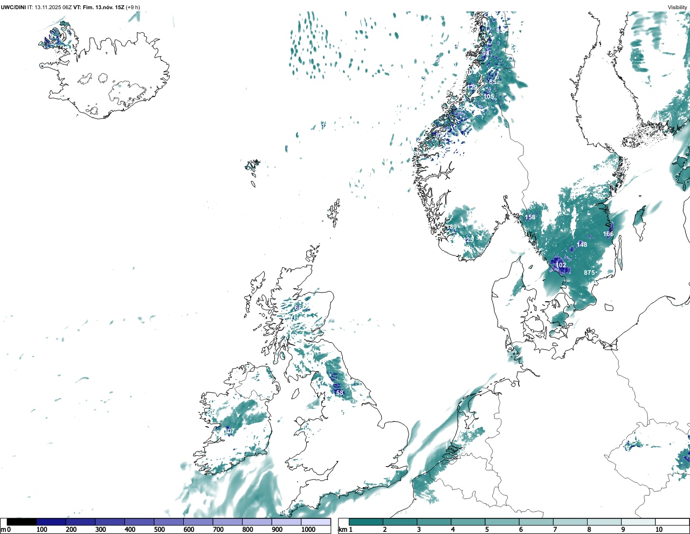
Task: Click the 'Fim. 13.nóv. 15Z' valid time
Action: [103, 7]
